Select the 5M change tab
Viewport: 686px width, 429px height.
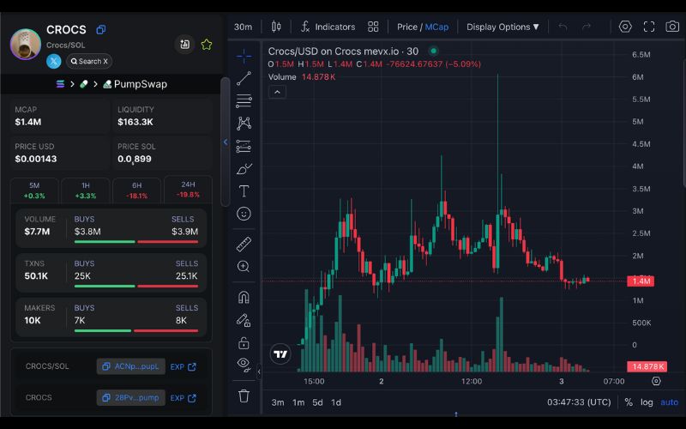[34, 190]
